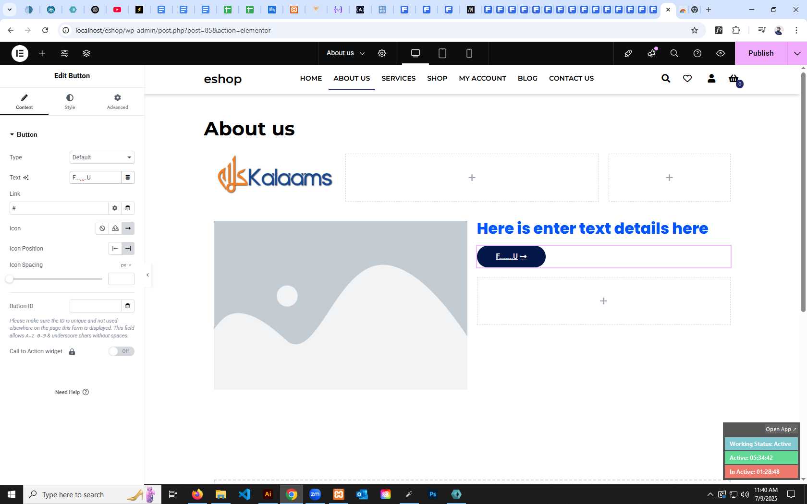The image size is (807, 504).
Task: Open the Windows Start menu
Action: coord(12,494)
